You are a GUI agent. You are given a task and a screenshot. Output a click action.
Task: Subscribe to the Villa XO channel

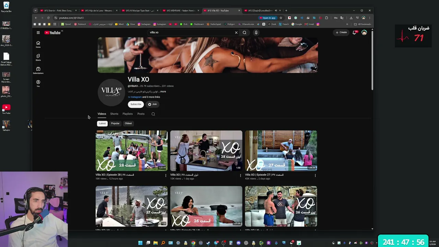(136, 104)
